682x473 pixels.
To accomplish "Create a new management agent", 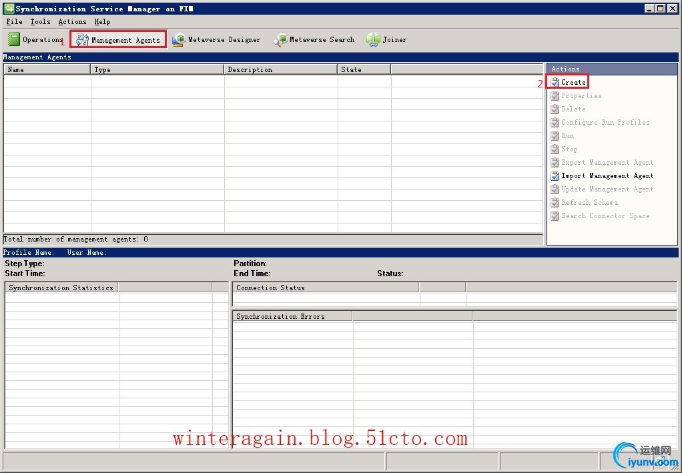I will pyautogui.click(x=568, y=82).
